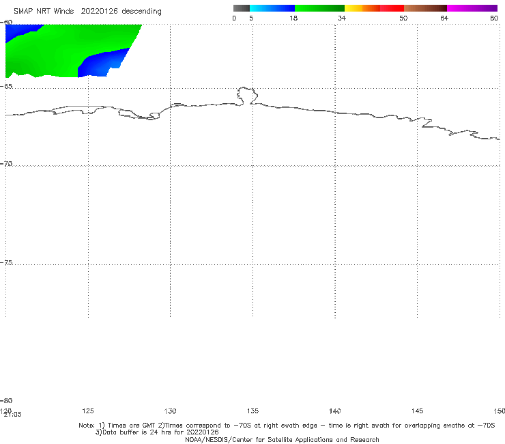
Task: Click the brown segment of the color bar
Action: [425, 8]
